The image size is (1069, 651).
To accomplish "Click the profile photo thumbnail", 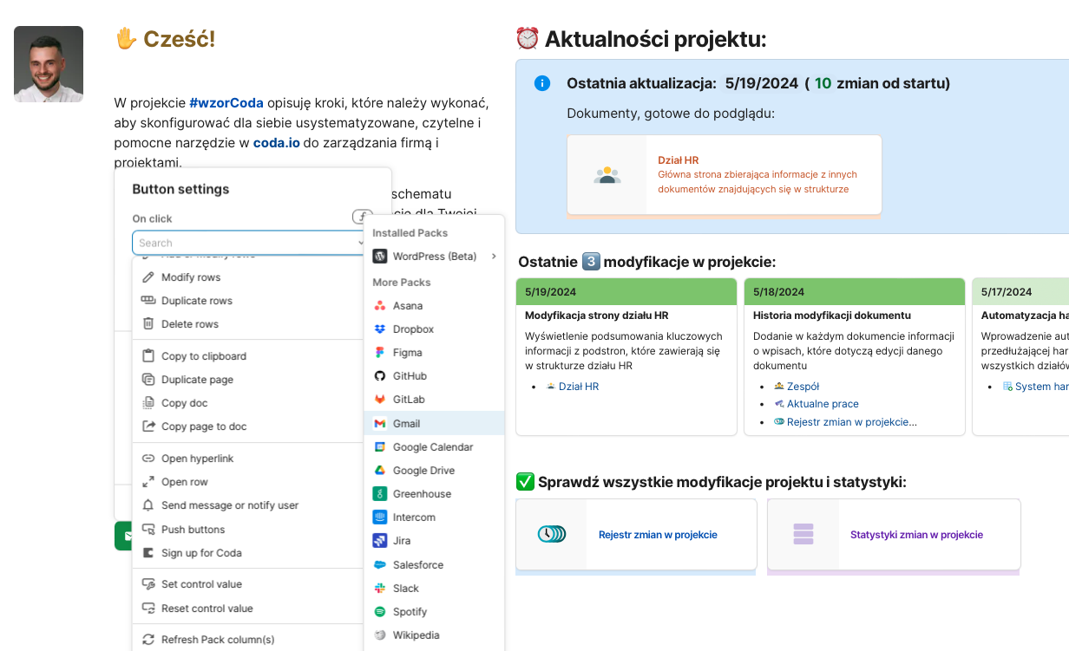I will [x=49, y=64].
